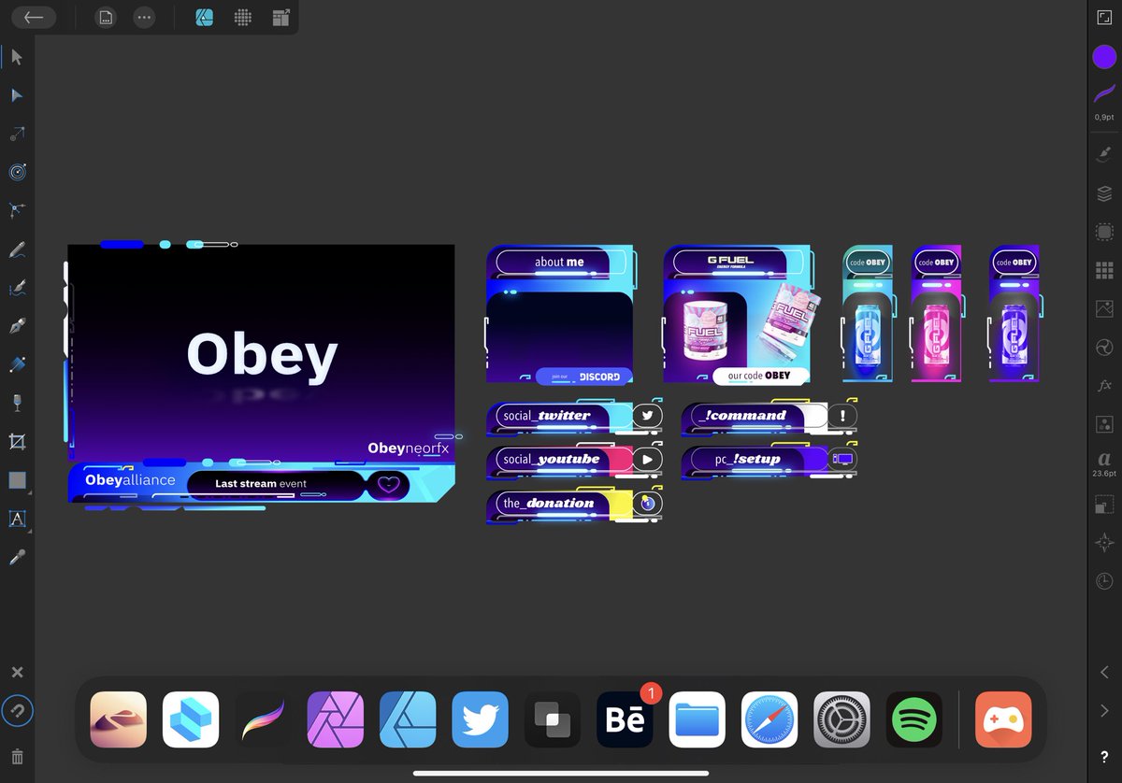Open the purple color swatch
This screenshot has width=1122, height=783.
pos(1104,57)
